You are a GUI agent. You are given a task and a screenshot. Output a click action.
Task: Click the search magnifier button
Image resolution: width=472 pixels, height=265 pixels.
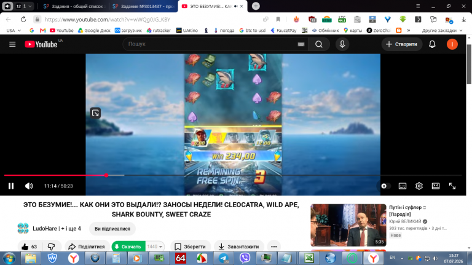coord(319,44)
